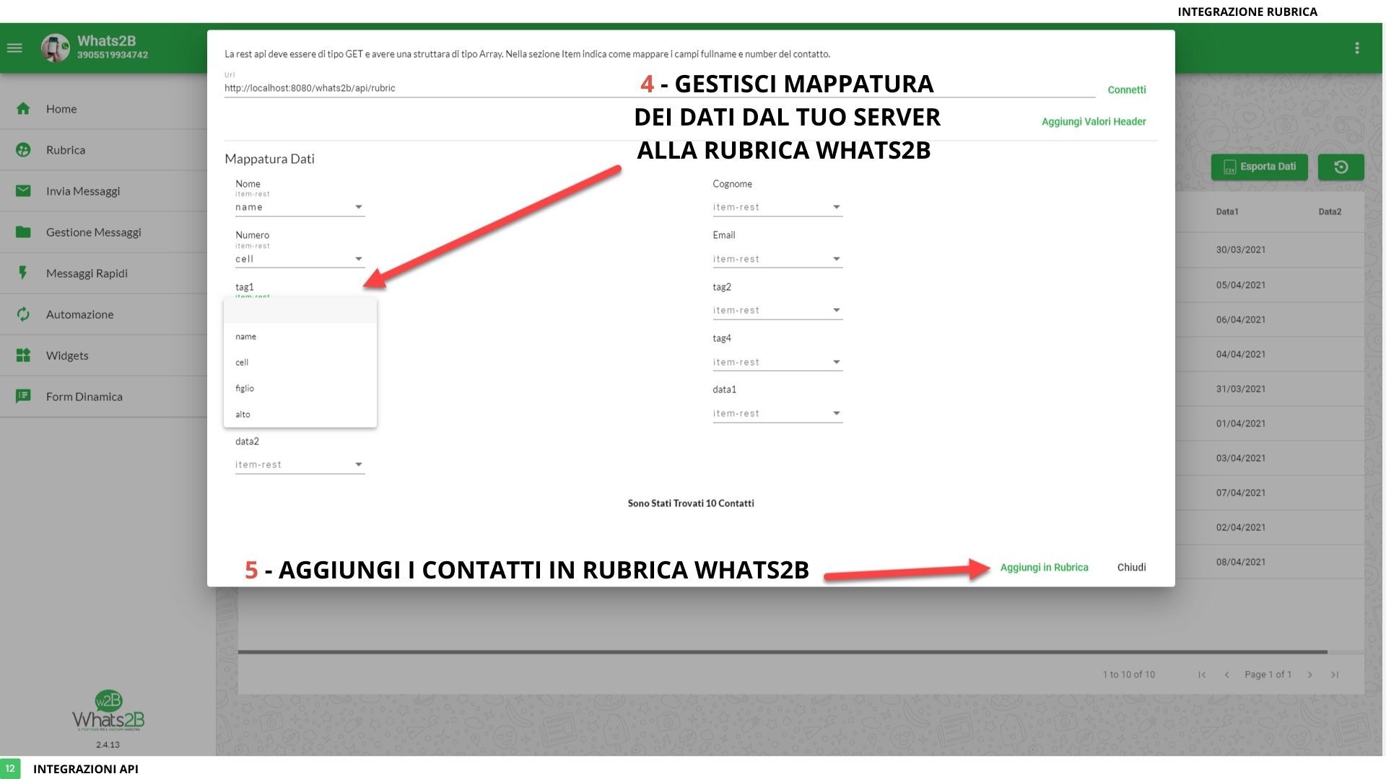Click the phone number 3905519934742

tap(113, 56)
